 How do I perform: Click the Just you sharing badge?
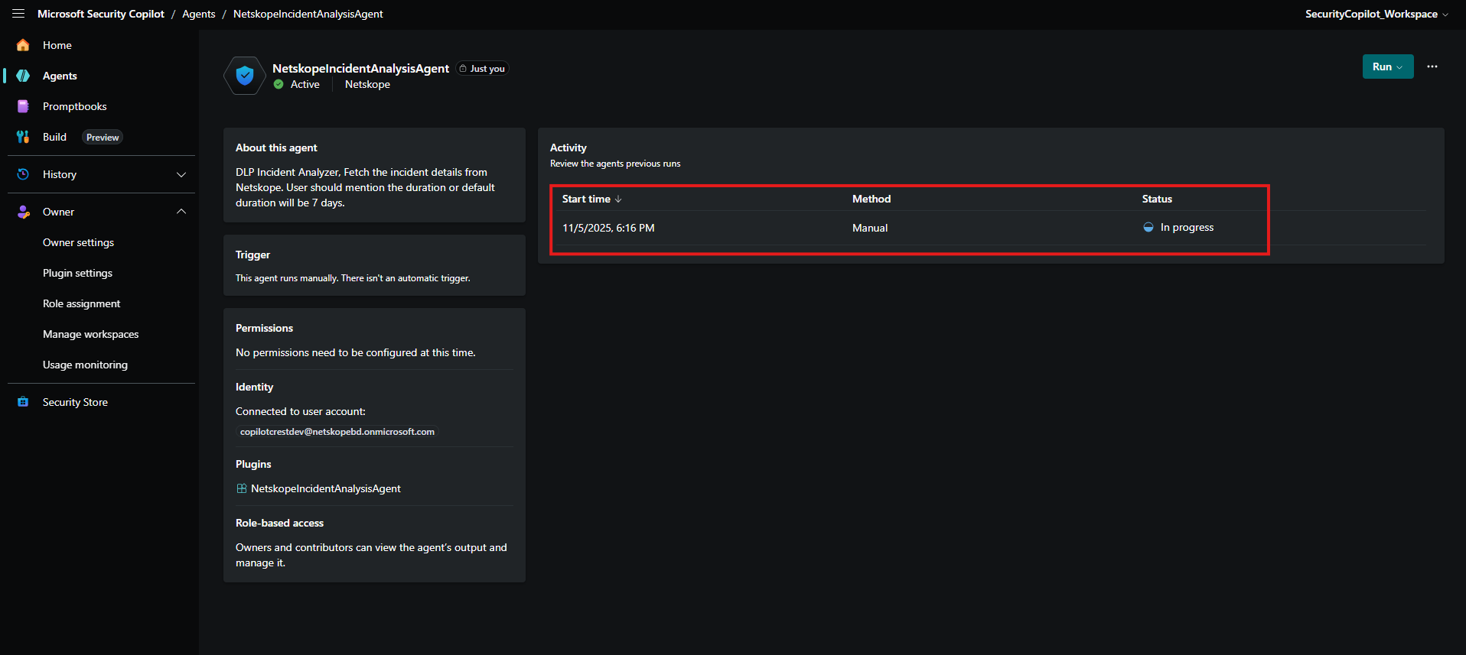(x=483, y=69)
